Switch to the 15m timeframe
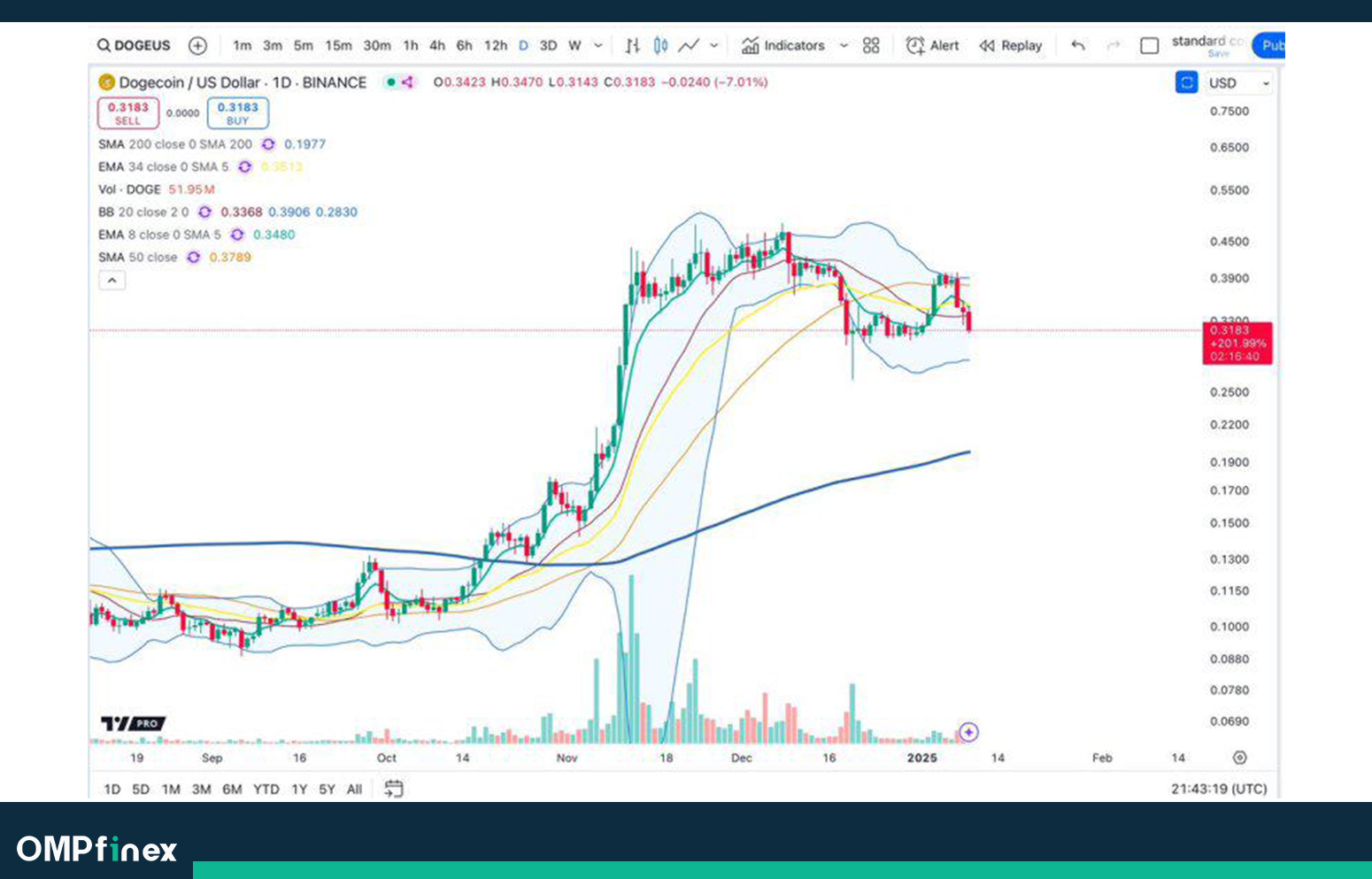Viewport: 1372px width, 879px height. pyautogui.click(x=338, y=45)
